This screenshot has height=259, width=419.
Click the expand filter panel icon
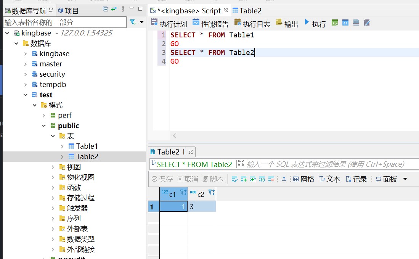click(x=241, y=162)
